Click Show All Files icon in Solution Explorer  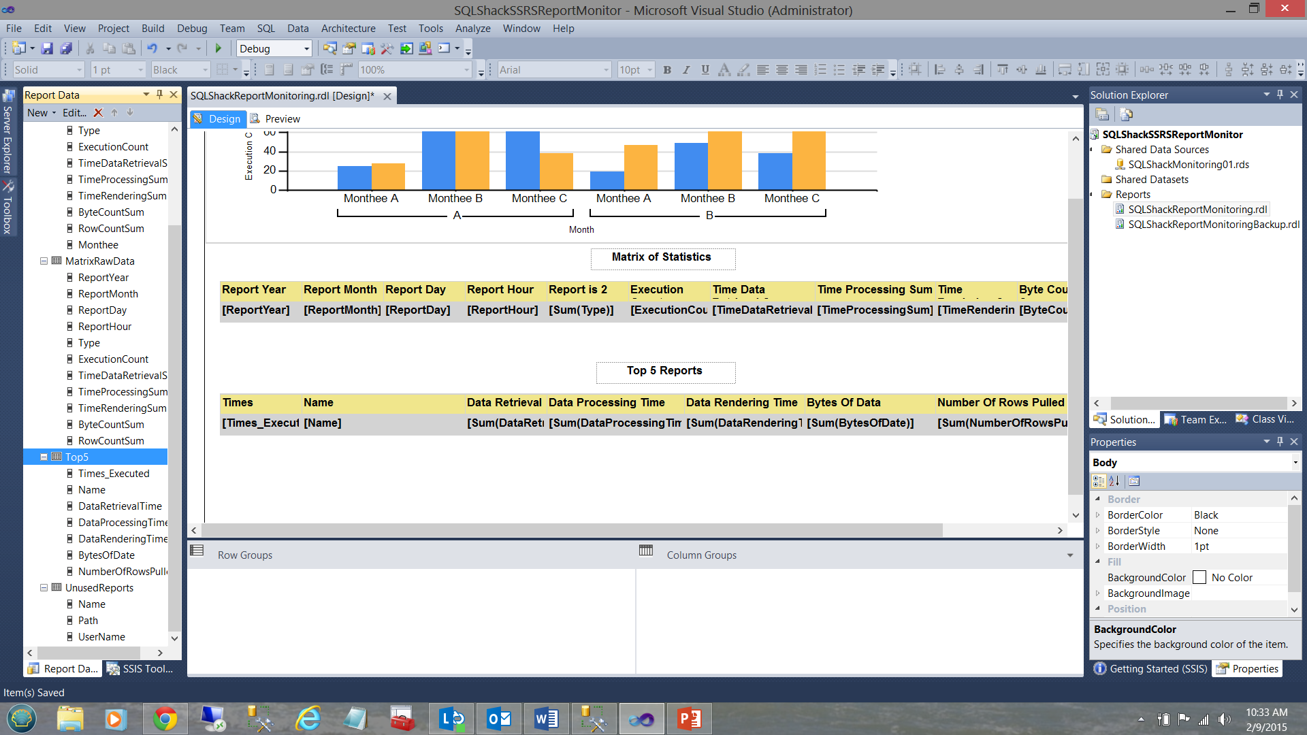pyautogui.click(x=1126, y=114)
